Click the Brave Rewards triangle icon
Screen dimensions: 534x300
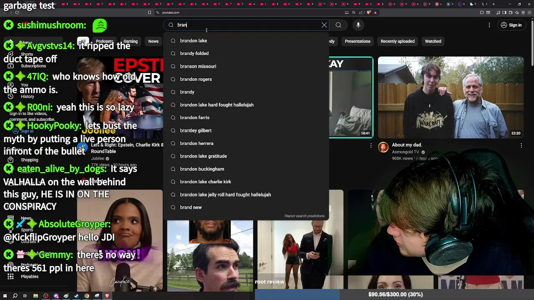(x=375, y=12)
